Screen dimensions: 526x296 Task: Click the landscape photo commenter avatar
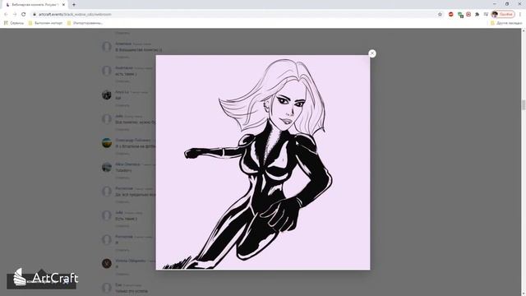tap(107, 143)
